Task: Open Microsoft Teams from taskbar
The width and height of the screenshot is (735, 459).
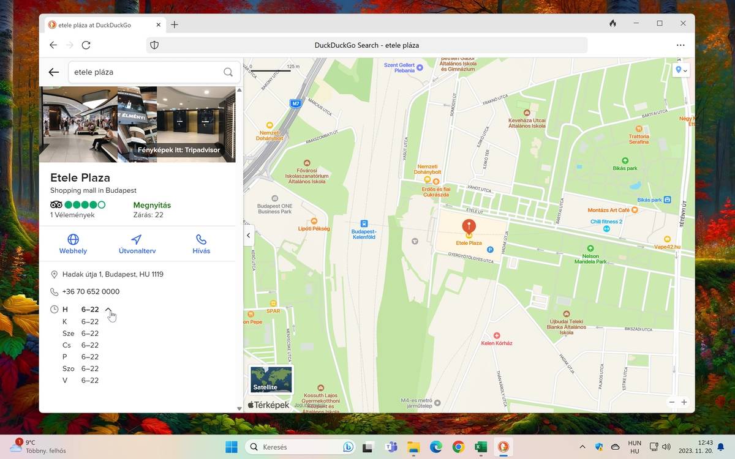Action: pos(390,447)
